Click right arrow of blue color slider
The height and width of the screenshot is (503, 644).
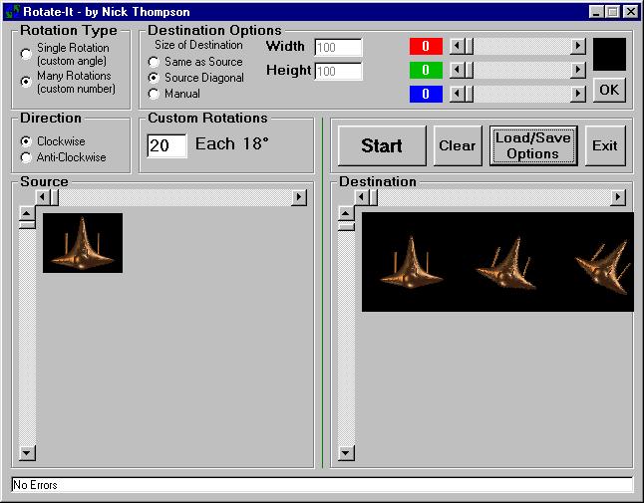point(577,94)
